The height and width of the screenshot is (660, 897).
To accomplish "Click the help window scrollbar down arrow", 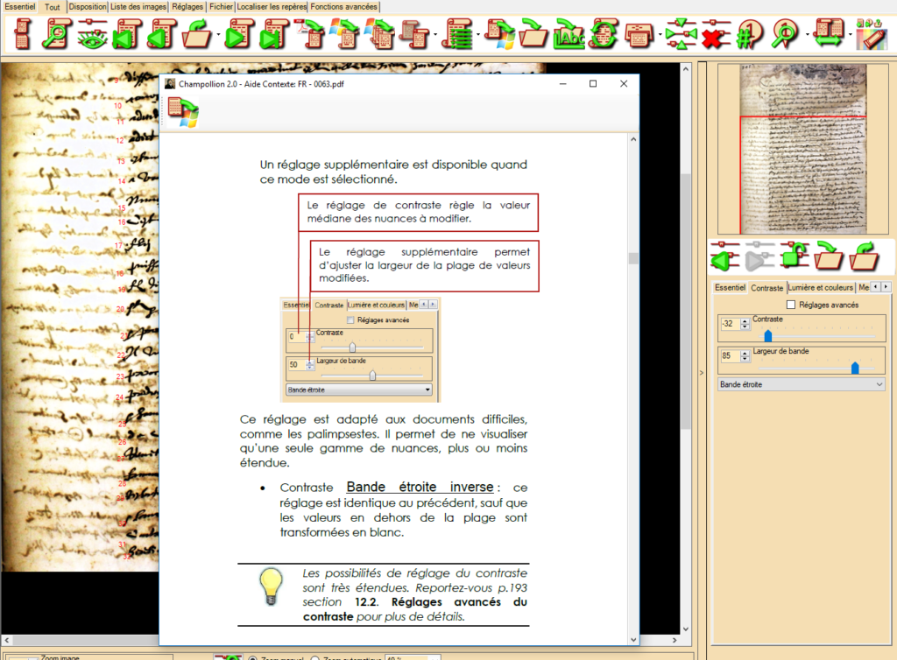I will coord(633,639).
